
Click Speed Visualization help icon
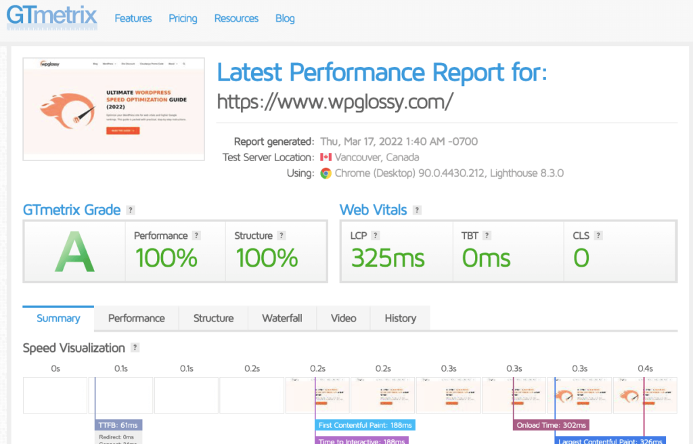pos(135,348)
